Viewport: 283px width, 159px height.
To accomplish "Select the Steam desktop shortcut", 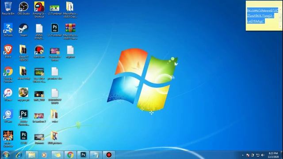I will click(x=23, y=30).
